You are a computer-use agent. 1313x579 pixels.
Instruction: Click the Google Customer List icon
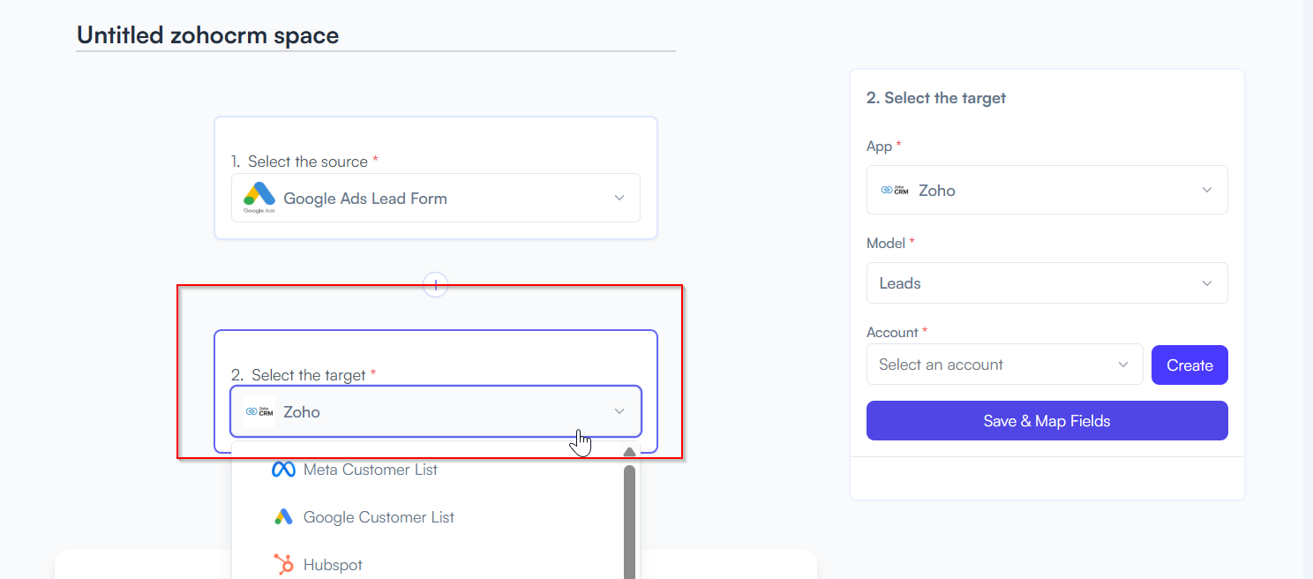tap(283, 517)
